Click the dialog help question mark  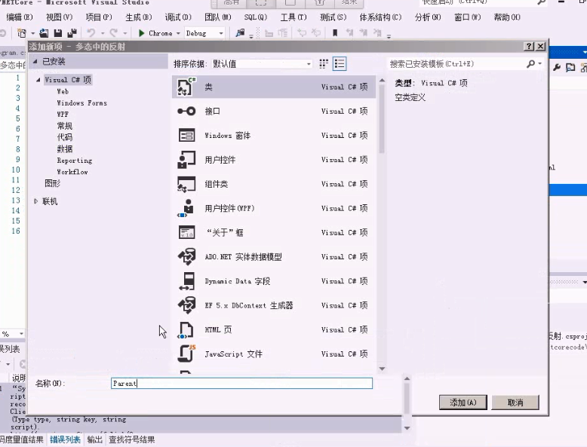click(529, 47)
